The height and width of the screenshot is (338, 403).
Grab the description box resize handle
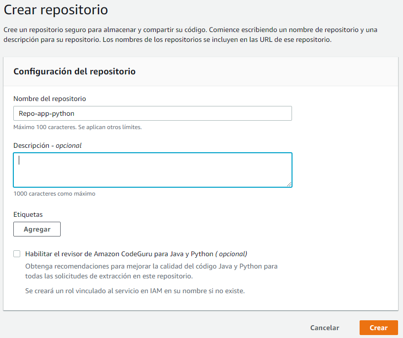click(x=289, y=184)
